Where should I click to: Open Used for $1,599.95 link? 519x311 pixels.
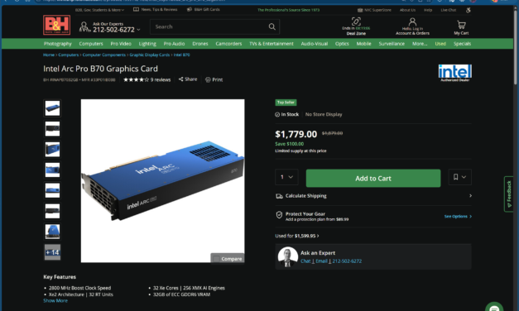click(x=297, y=236)
